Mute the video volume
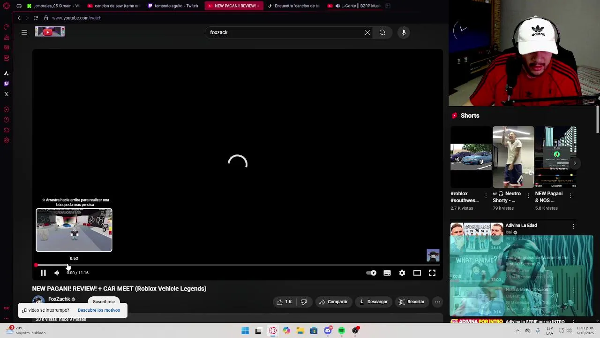Image resolution: width=600 pixels, height=338 pixels. [57, 273]
